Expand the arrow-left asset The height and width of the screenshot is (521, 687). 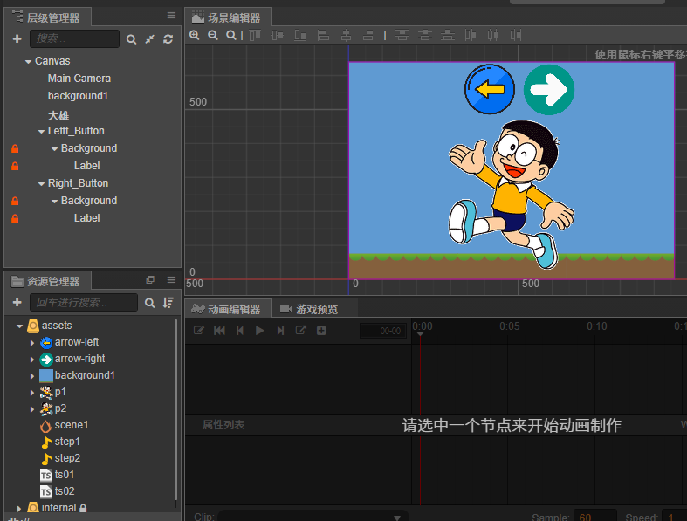[32, 343]
